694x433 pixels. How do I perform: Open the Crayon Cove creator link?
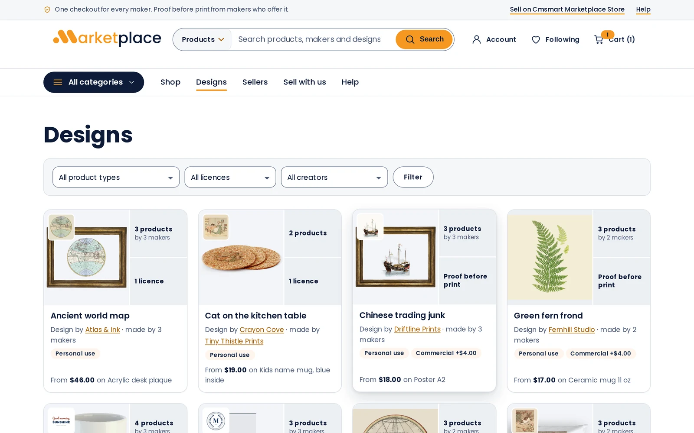262,330
